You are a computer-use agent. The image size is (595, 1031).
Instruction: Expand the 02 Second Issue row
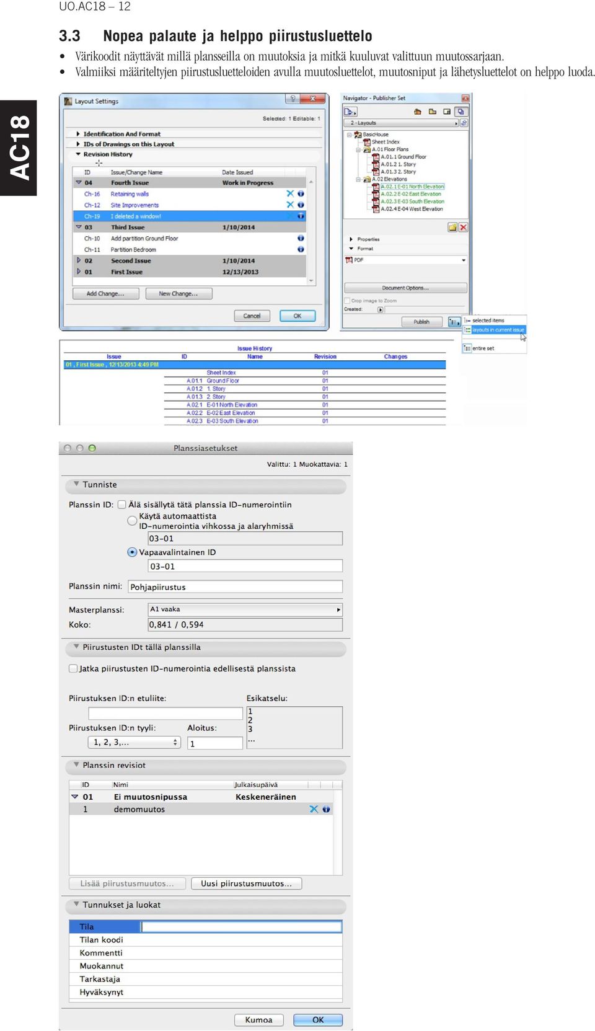(79, 261)
